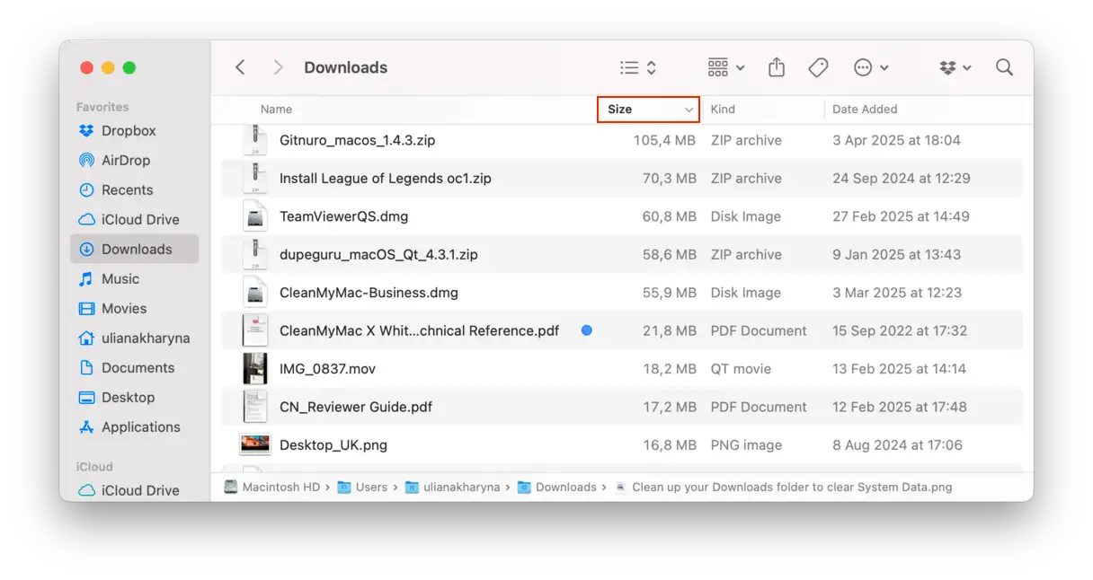Click the Share toolbar icon

coord(777,67)
